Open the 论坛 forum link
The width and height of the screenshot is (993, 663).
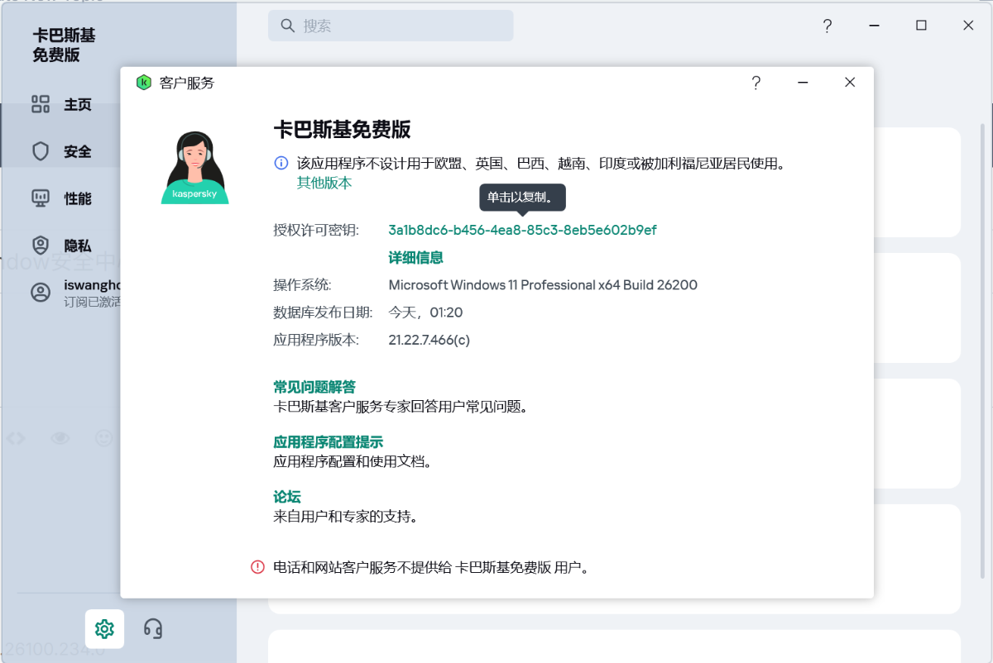287,497
